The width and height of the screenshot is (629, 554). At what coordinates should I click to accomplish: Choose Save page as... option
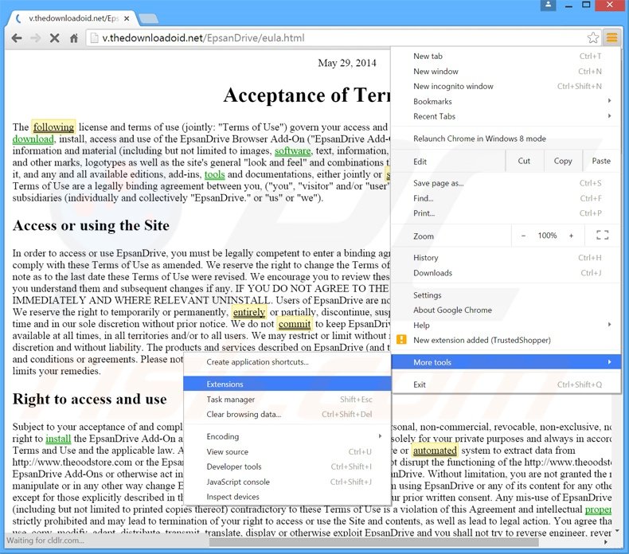pyautogui.click(x=506, y=183)
